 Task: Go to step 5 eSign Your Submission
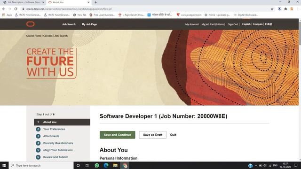(x=54, y=150)
